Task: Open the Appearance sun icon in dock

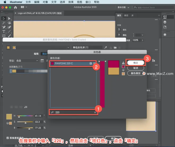Action: 165,35
